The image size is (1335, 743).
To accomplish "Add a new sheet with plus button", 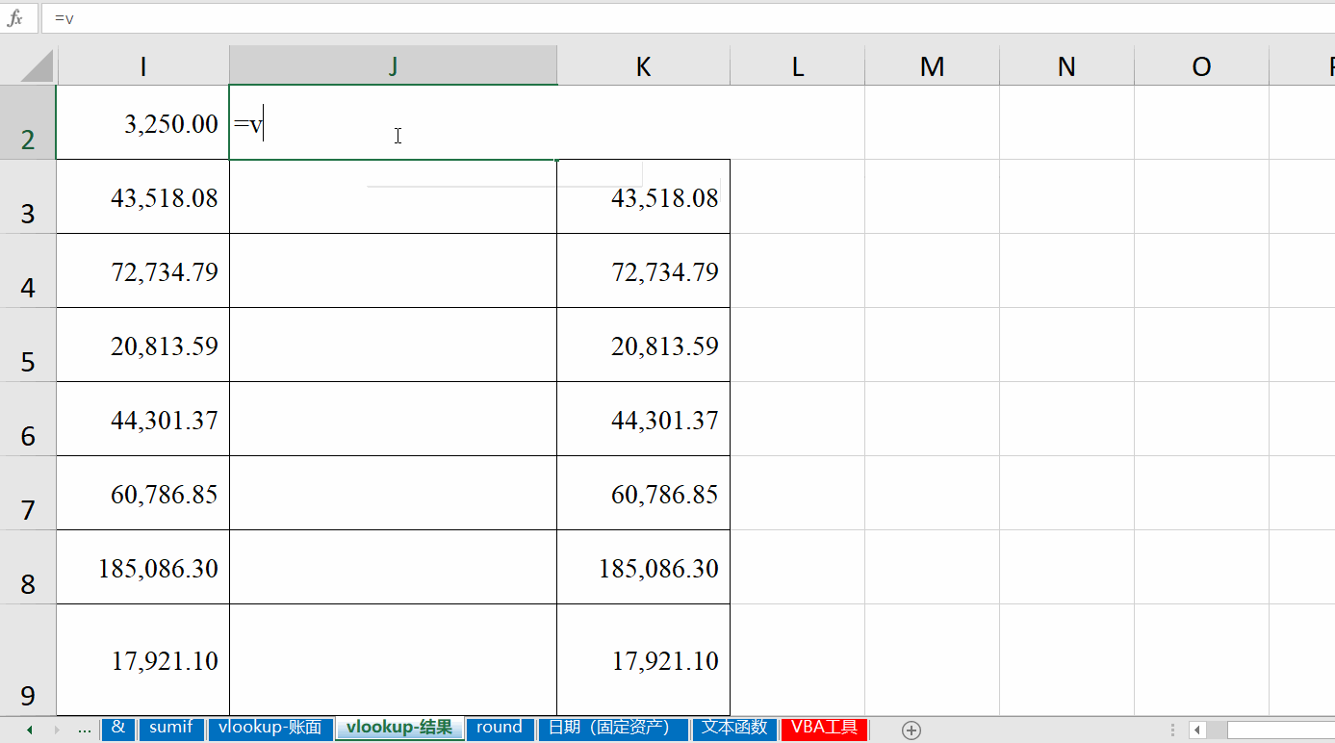I will [911, 730].
